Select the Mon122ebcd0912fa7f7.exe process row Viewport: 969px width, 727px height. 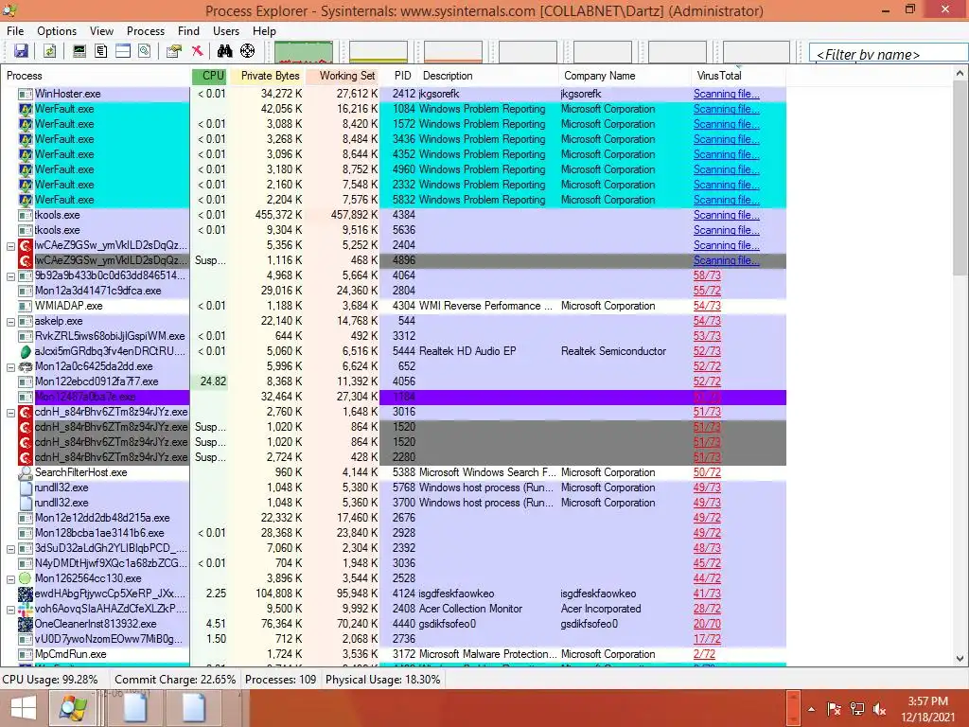click(393, 381)
